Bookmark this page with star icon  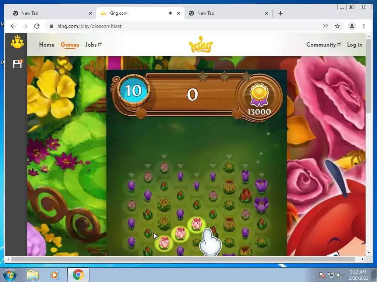click(337, 26)
